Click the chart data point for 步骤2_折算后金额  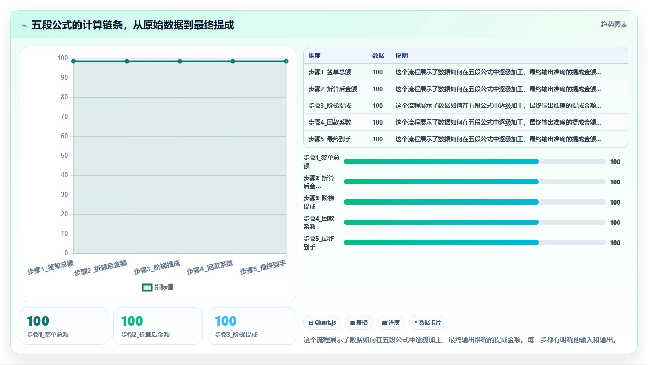(127, 61)
